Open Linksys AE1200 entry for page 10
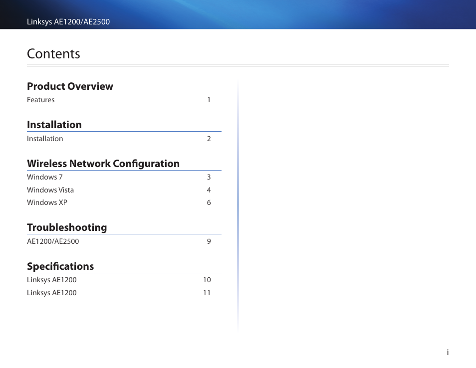This screenshot has width=476, height=368. (x=51, y=280)
